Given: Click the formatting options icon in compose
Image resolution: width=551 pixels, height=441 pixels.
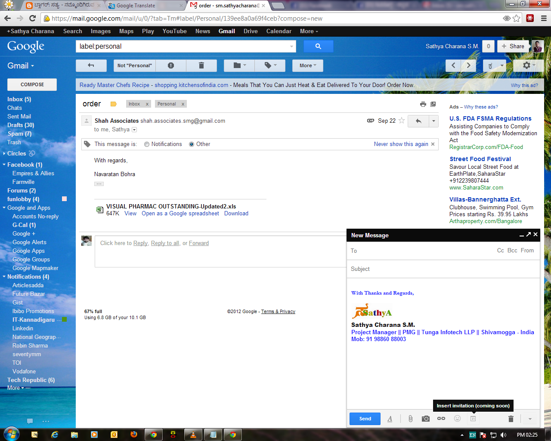Looking at the screenshot, I should [390, 419].
